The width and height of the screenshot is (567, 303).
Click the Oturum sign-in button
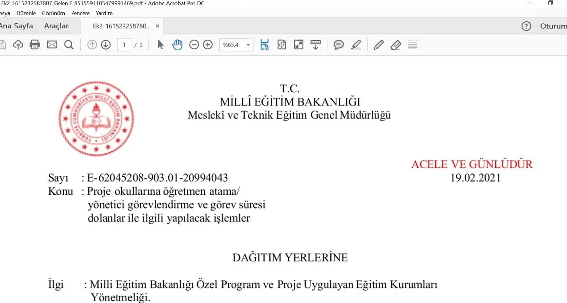coord(553,26)
